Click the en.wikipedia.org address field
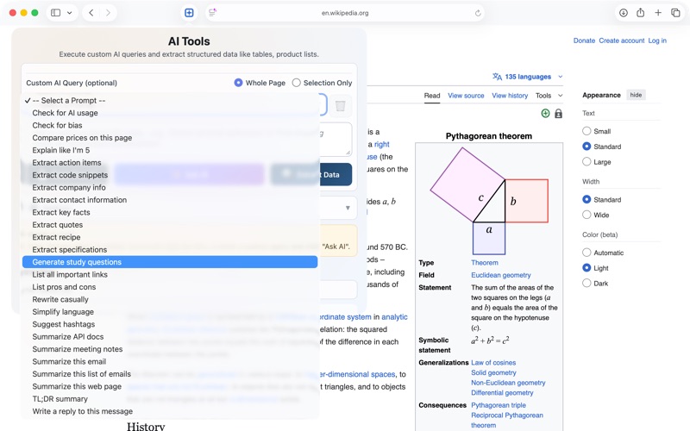Screen dimensions: 690x431 [x=345, y=13]
